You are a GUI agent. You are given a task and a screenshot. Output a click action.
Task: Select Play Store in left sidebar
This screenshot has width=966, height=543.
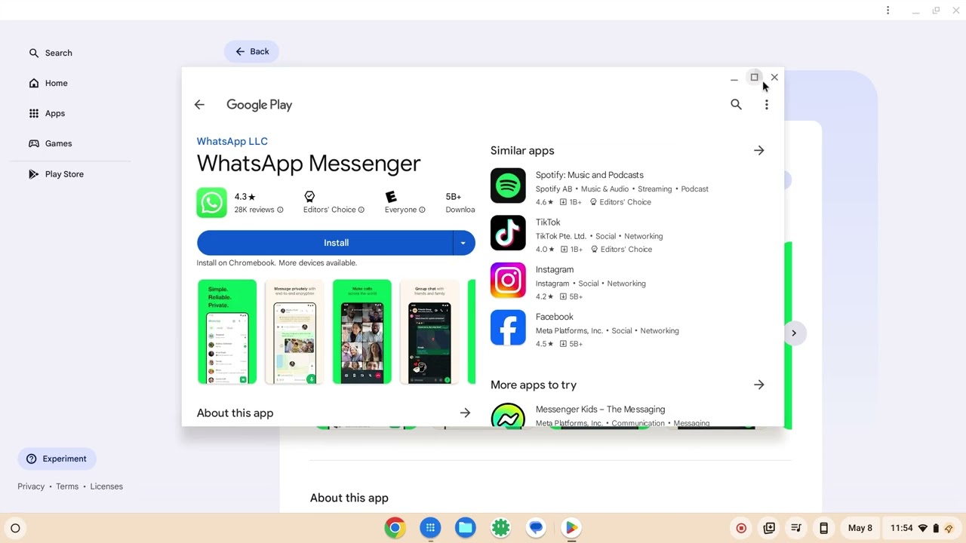57,174
